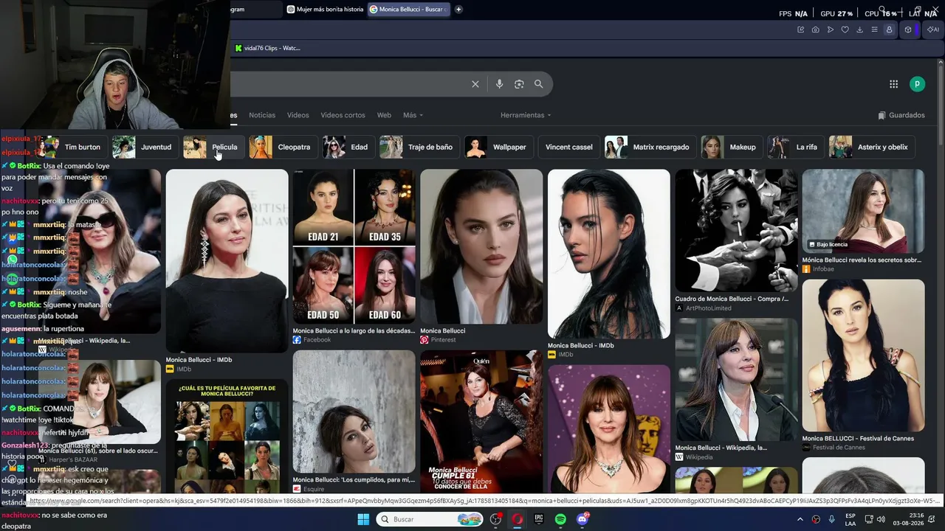Open the easy setup sliders icon

pyautogui.click(x=874, y=29)
